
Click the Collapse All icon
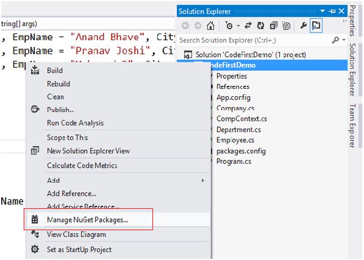(x=273, y=26)
